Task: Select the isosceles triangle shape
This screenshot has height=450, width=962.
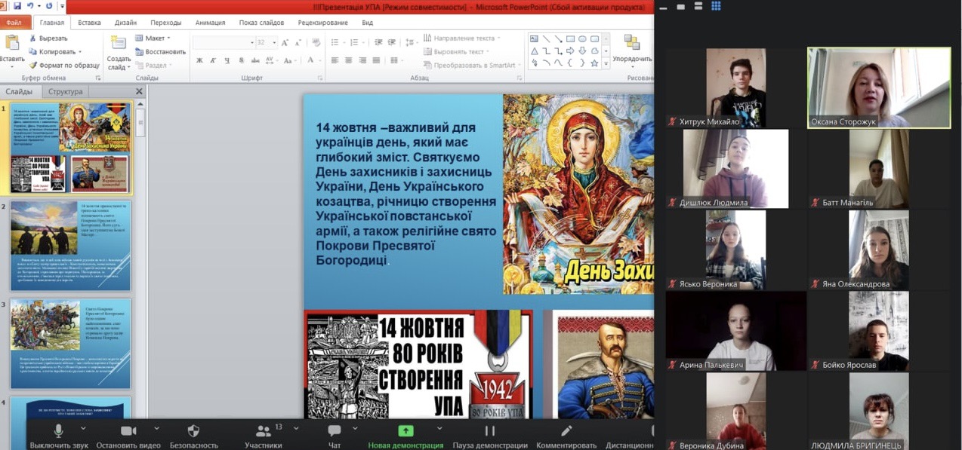Action: (x=534, y=51)
